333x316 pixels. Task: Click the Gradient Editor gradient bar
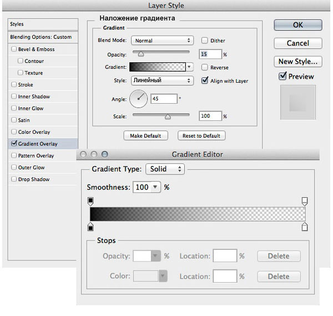coord(198,214)
